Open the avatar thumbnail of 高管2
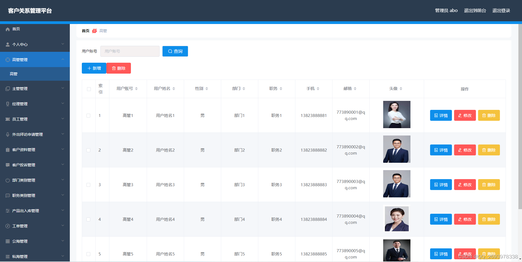522x262 pixels. (x=397, y=149)
